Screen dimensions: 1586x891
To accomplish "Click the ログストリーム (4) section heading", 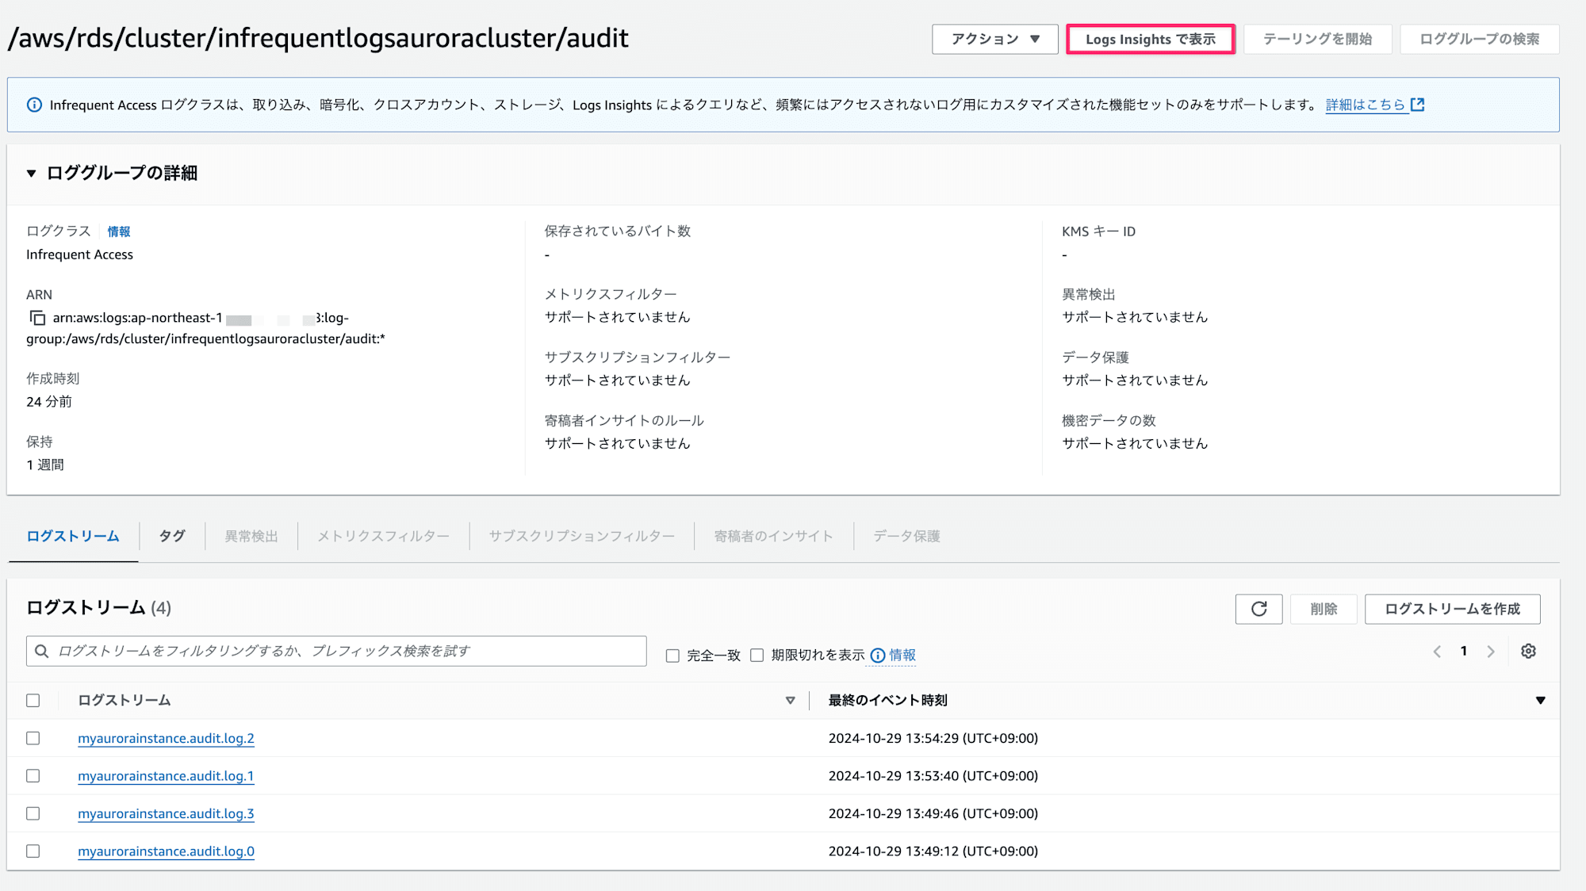I will click(98, 608).
